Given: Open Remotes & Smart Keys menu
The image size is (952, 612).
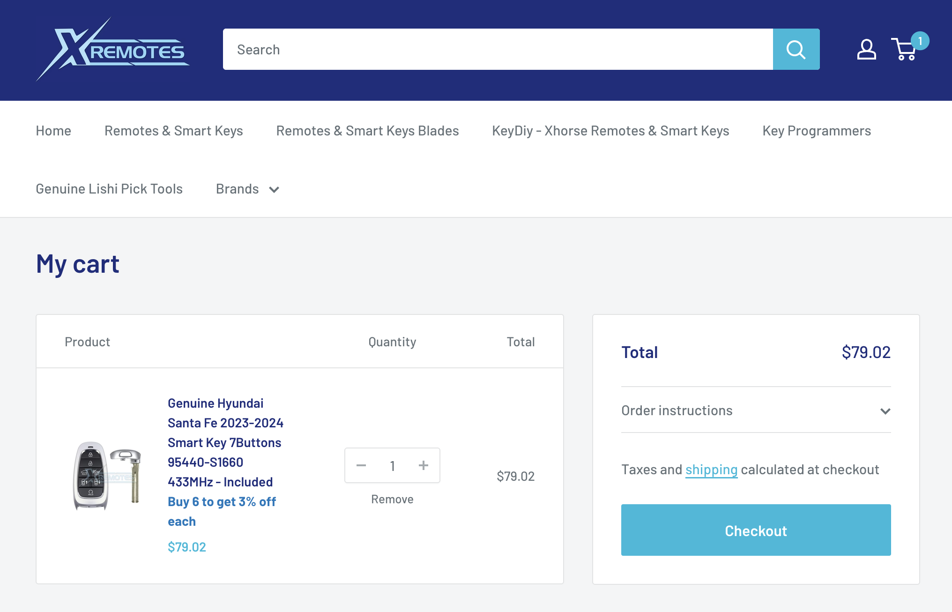Looking at the screenshot, I should (174, 131).
